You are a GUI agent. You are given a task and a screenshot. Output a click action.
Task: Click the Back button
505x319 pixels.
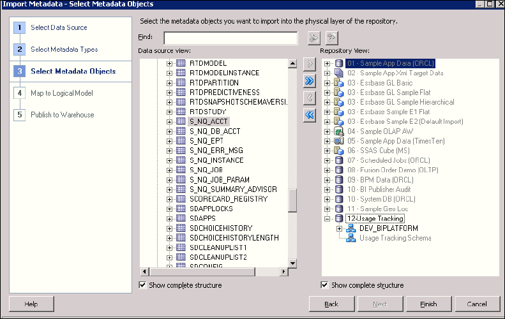click(331, 304)
